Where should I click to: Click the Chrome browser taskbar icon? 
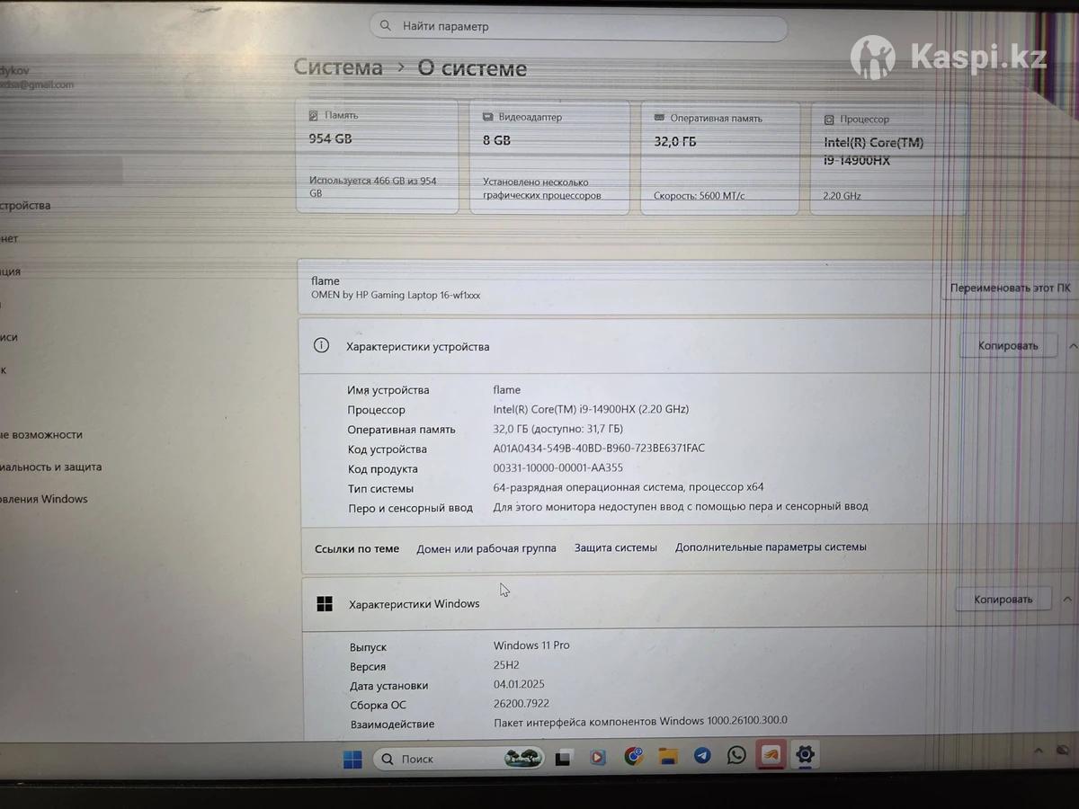tap(634, 757)
